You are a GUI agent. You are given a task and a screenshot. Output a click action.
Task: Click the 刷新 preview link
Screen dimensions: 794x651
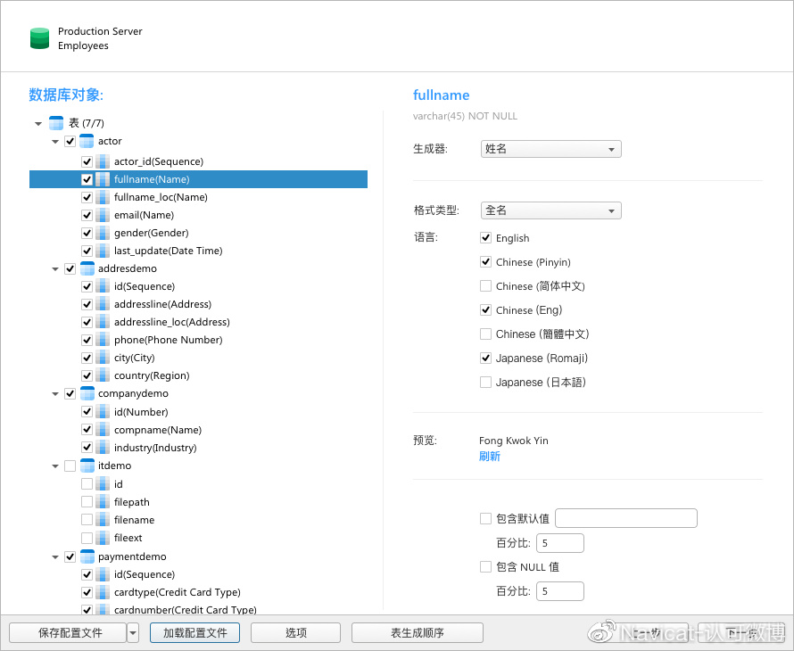pyautogui.click(x=490, y=456)
